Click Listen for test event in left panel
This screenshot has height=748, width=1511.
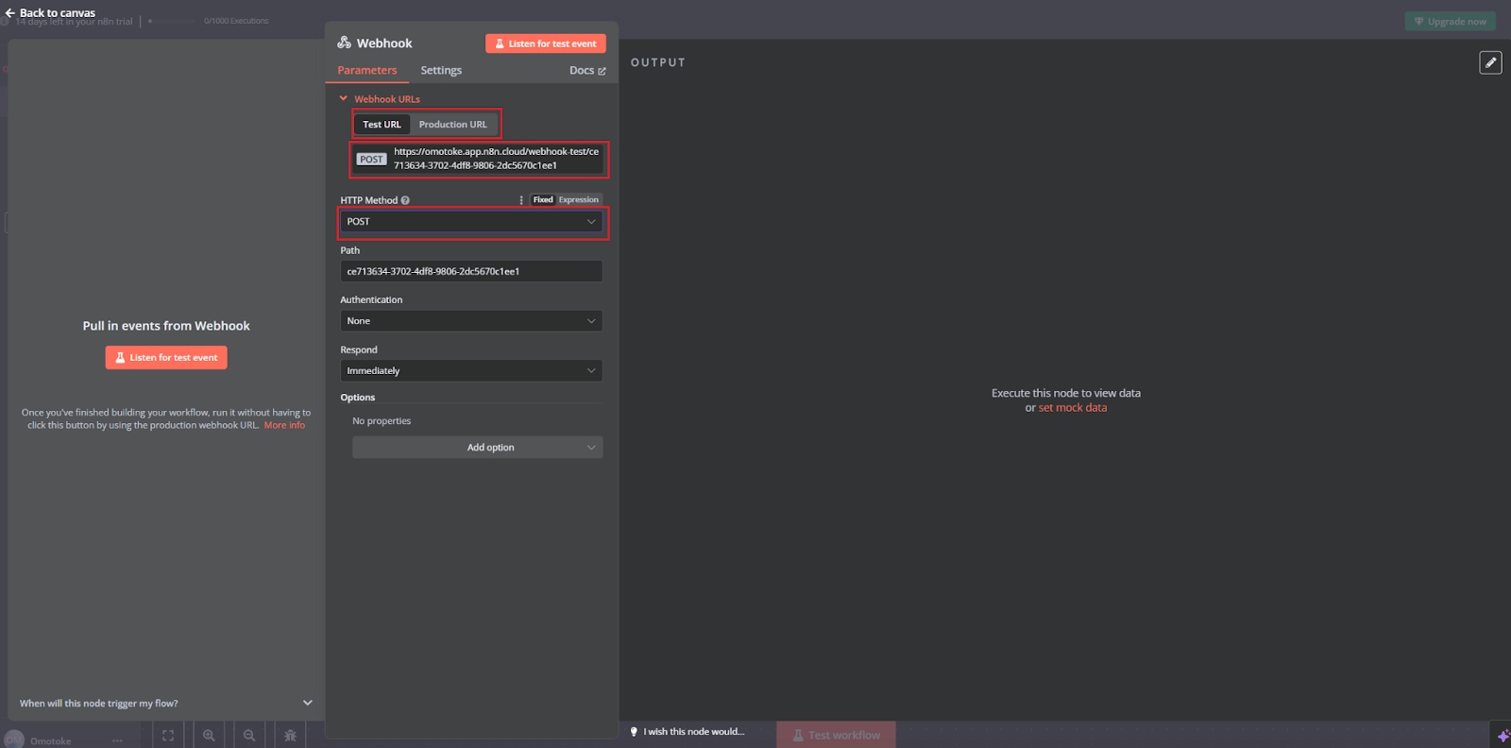click(x=166, y=358)
